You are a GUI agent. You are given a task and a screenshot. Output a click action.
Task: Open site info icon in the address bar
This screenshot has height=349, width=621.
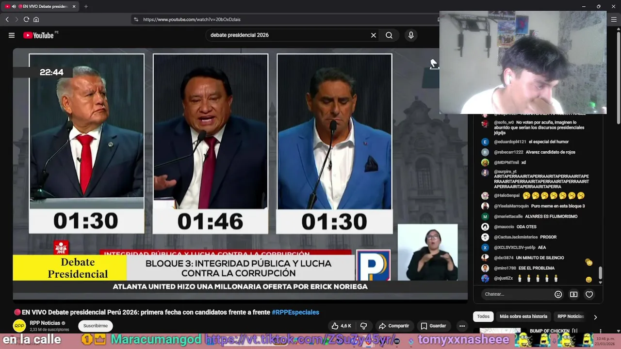click(136, 19)
